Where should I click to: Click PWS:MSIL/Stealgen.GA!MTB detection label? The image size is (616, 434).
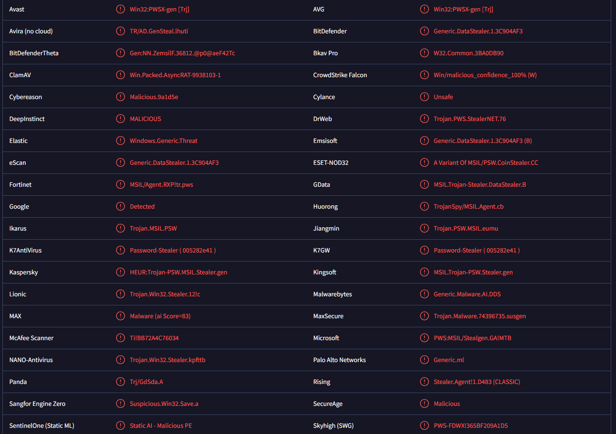pyautogui.click(x=473, y=338)
